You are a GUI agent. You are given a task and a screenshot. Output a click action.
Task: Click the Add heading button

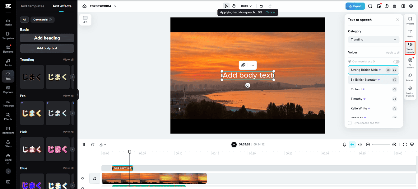click(47, 38)
